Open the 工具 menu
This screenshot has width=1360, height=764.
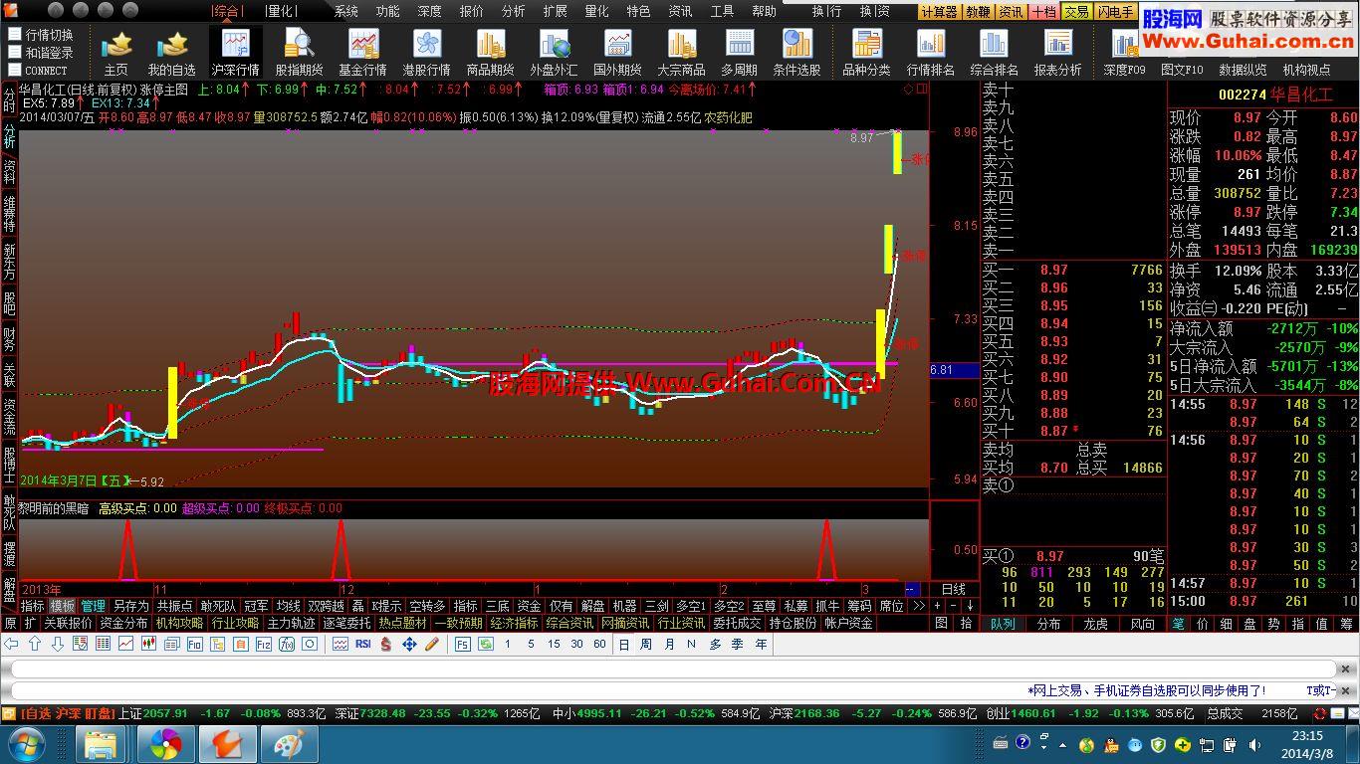click(x=723, y=11)
